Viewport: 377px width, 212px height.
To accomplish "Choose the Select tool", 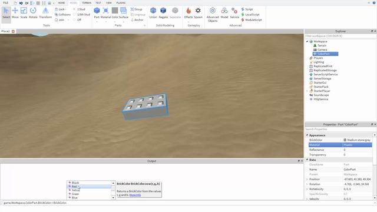I will pyautogui.click(x=6, y=13).
